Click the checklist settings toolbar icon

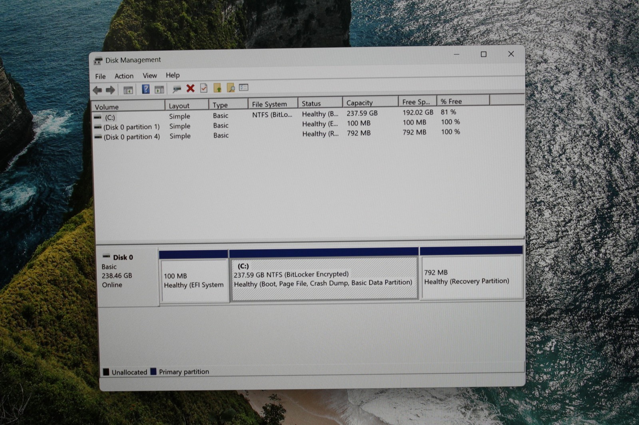coord(243,87)
